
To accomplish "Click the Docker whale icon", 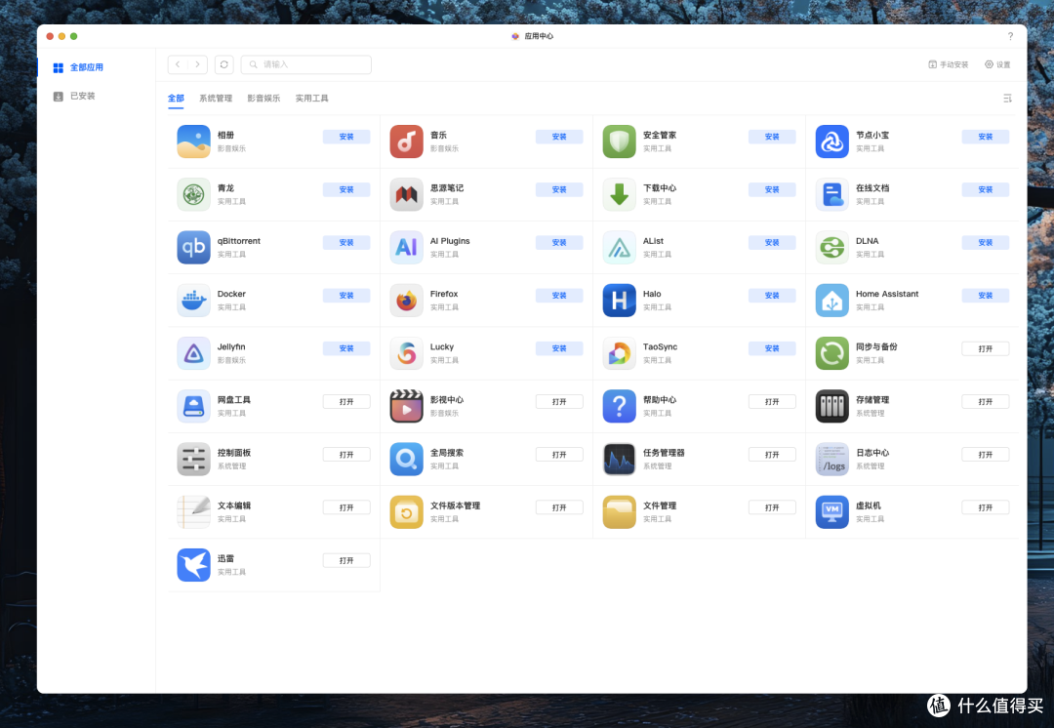I will (193, 301).
